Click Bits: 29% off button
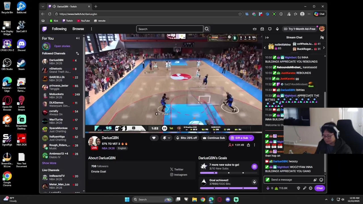Viewport: 363px width, 204px height. pyautogui.click(x=187, y=138)
